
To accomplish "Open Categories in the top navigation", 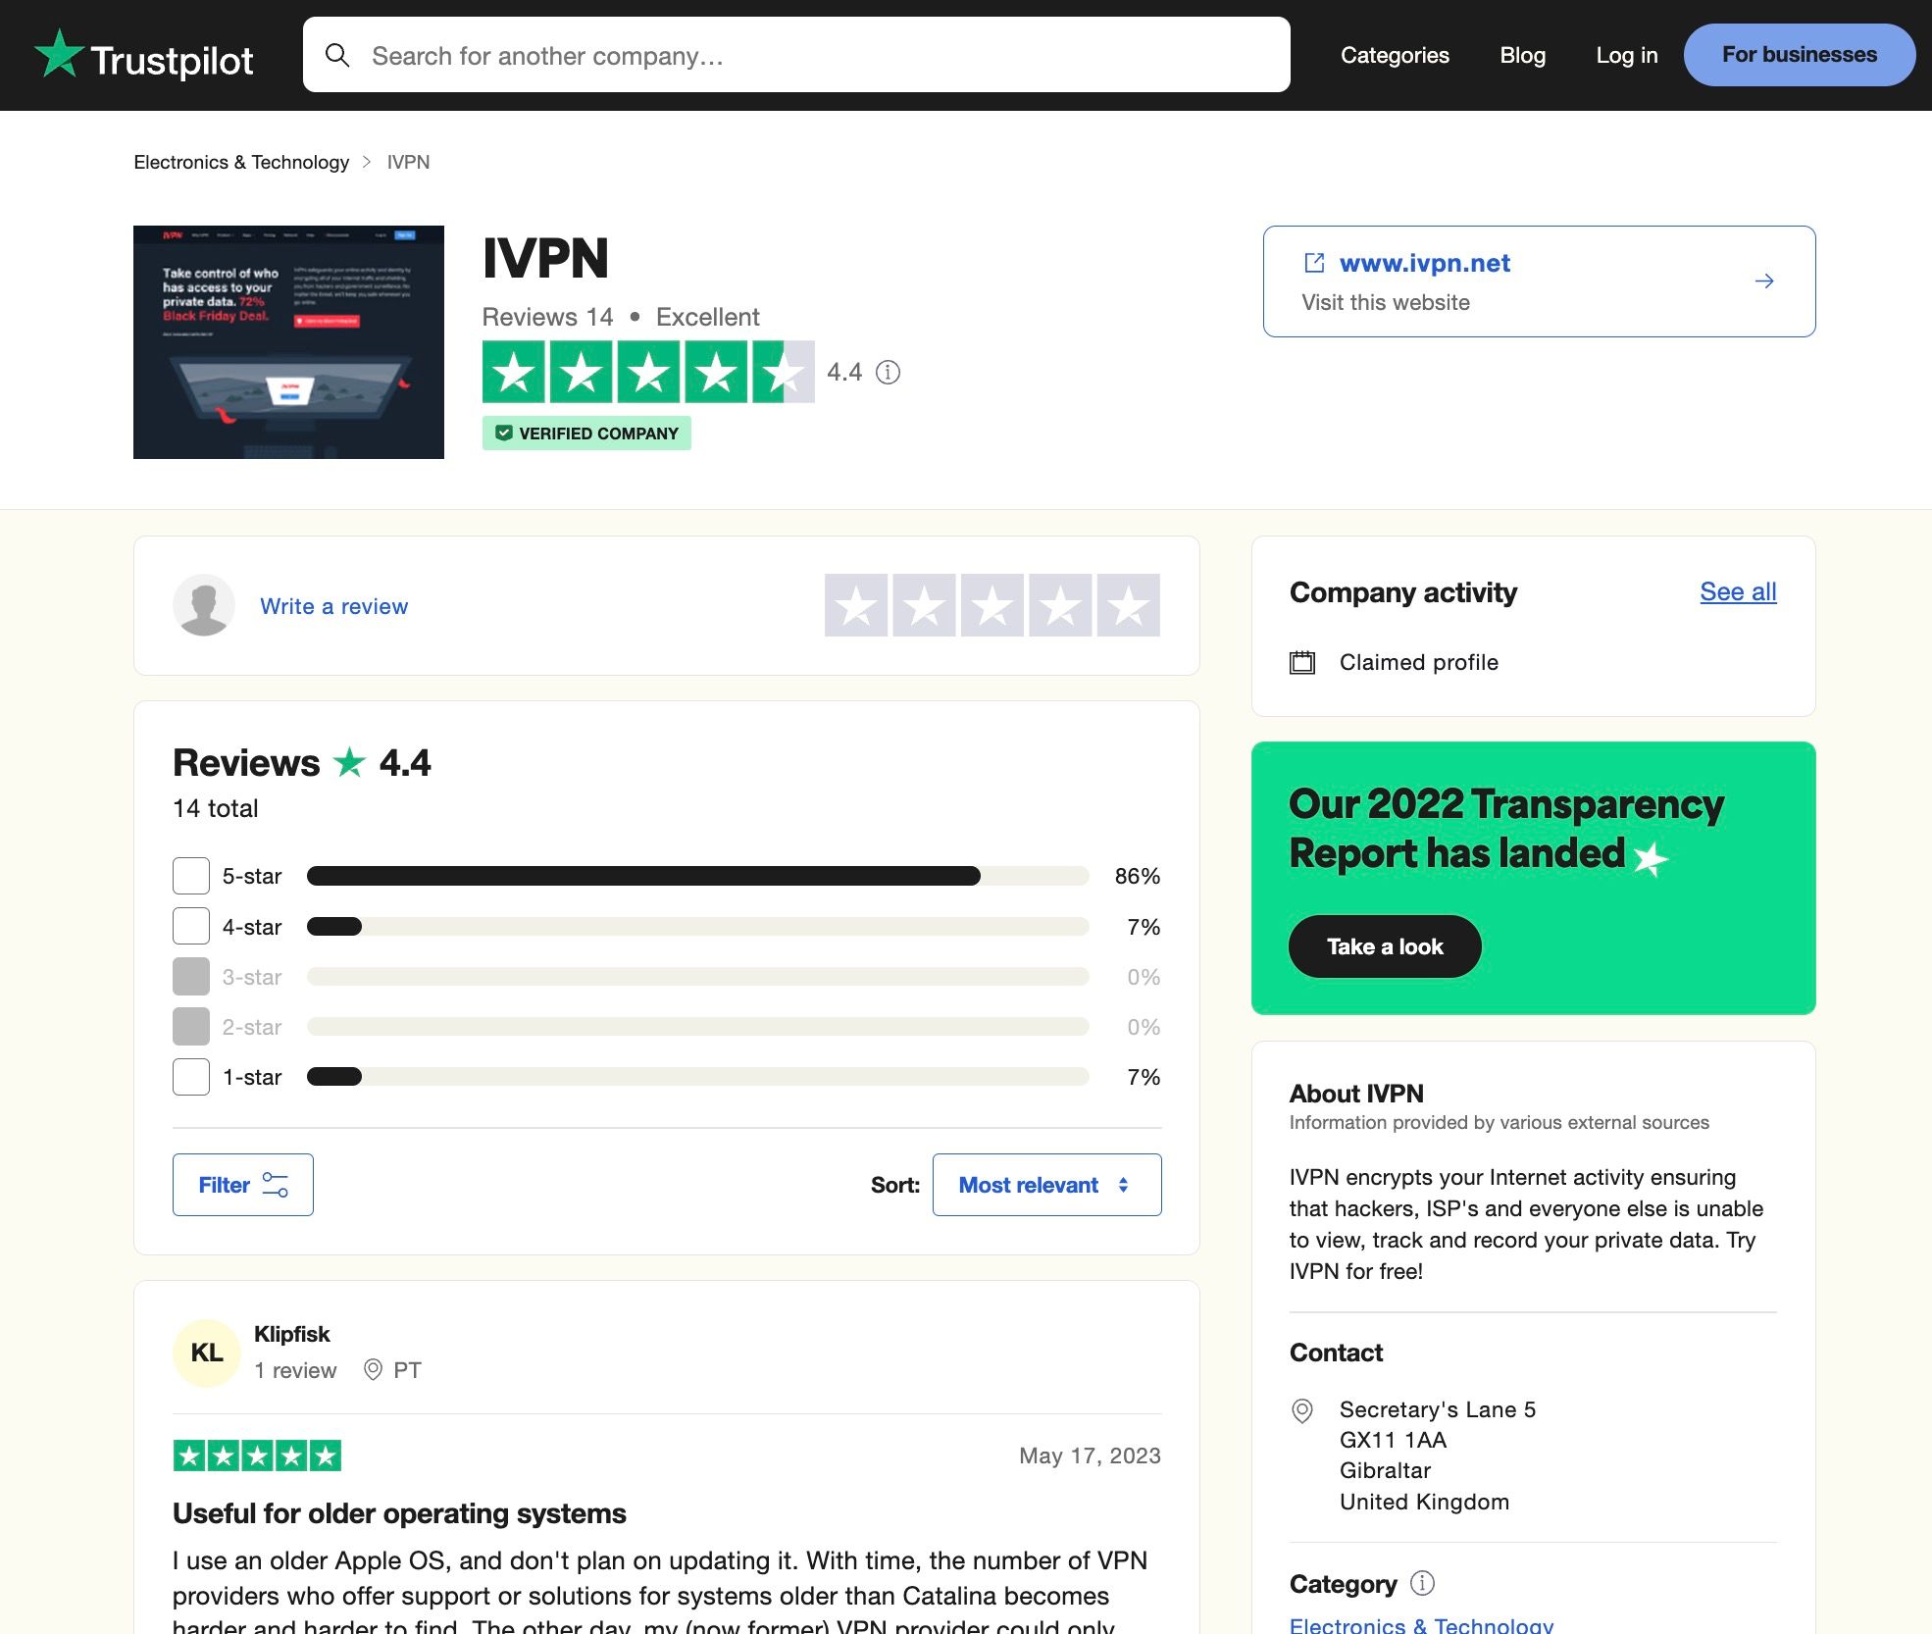I will 1395,55.
